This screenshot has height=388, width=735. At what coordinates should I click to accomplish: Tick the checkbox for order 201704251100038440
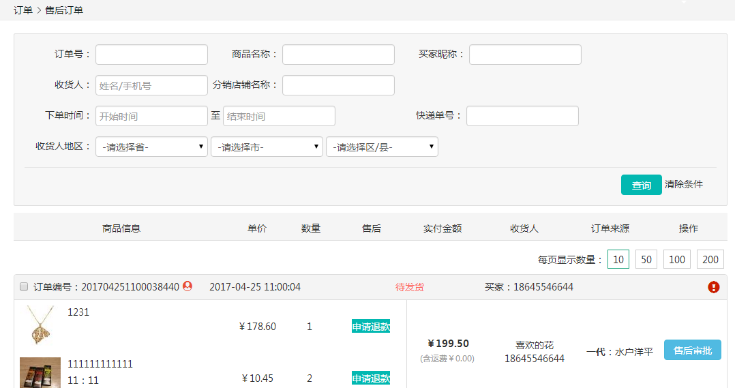click(24, 287)
